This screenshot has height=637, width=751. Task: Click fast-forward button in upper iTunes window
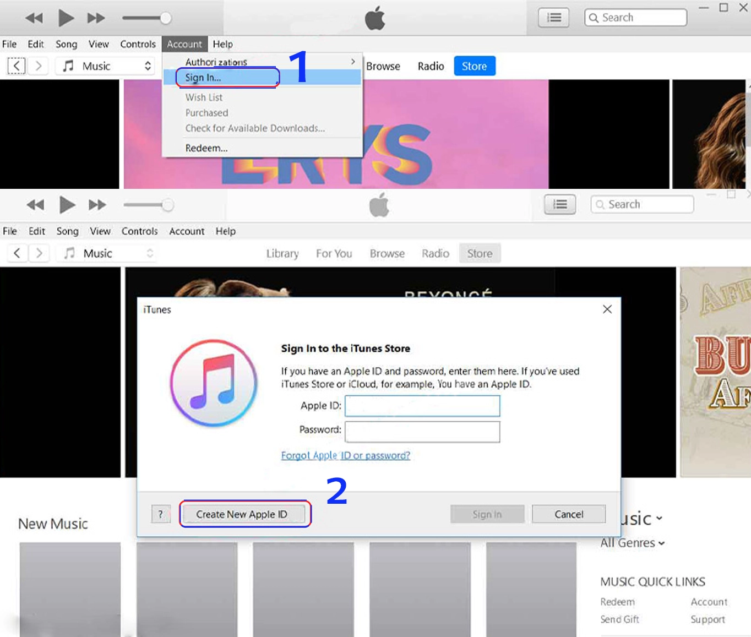click(x=96, y=18)
